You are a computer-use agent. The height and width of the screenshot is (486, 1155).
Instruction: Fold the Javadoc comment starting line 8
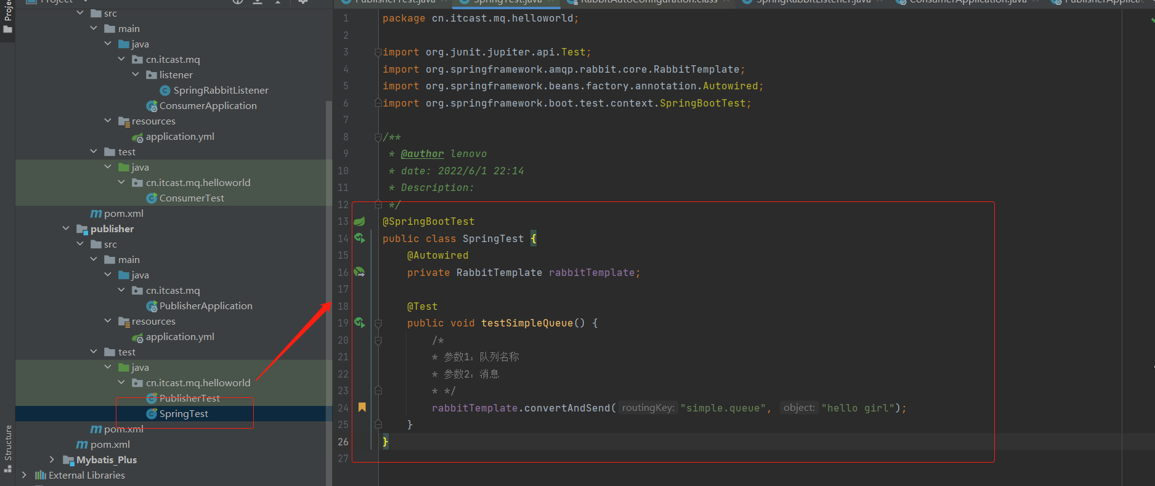(378, 137)
